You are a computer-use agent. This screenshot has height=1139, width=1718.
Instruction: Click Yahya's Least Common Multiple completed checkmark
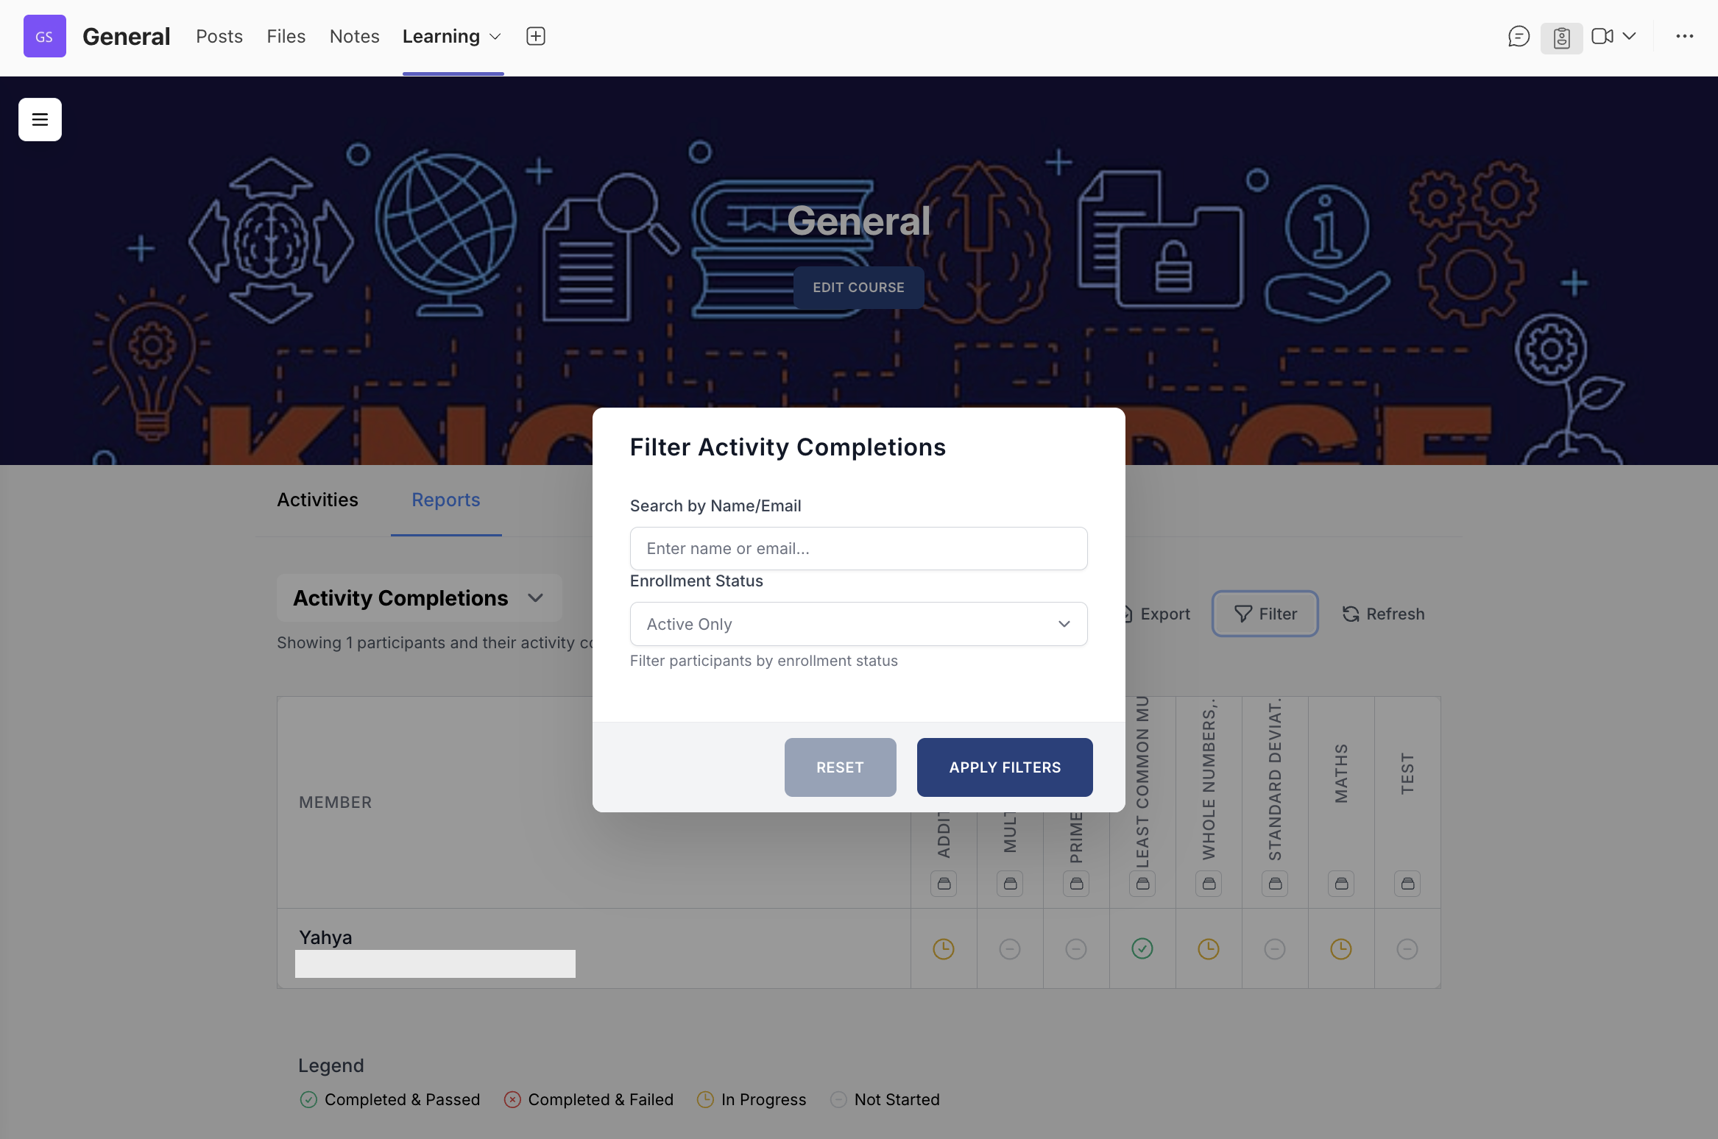pos(1142,948)
